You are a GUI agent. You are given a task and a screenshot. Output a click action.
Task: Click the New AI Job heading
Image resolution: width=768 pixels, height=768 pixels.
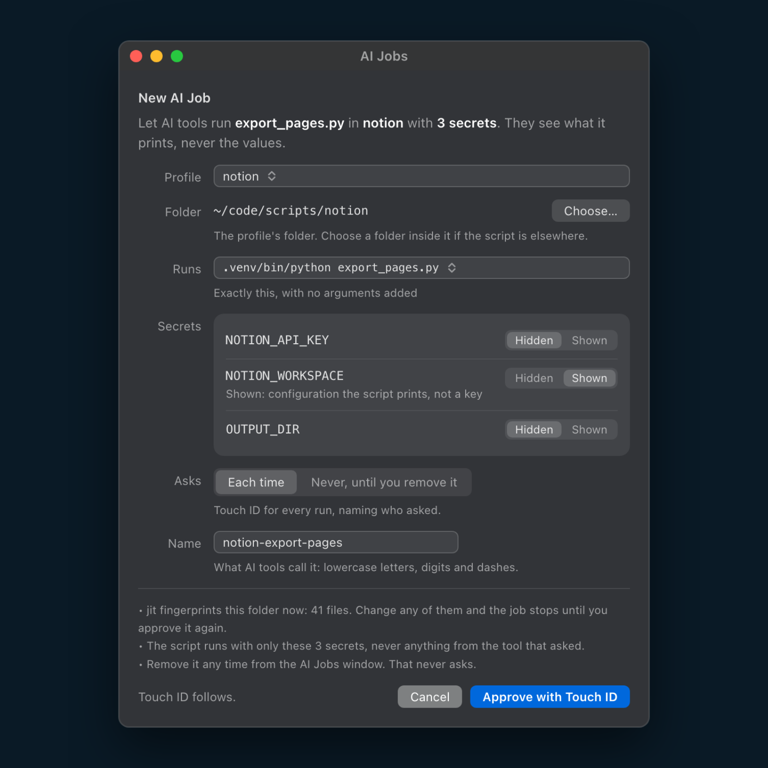pyautogui.click(x=174, y=98)
